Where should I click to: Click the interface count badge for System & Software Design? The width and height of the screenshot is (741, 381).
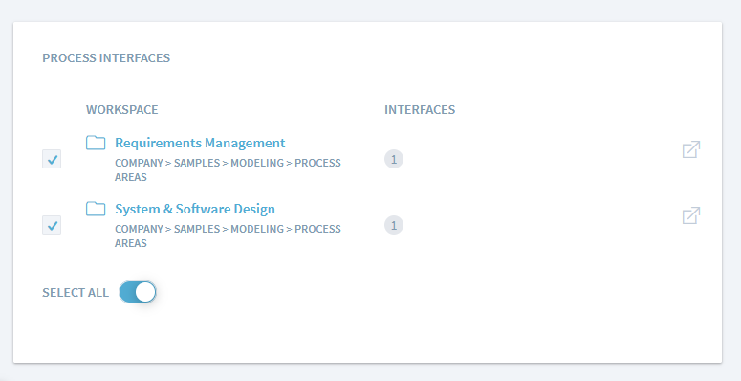(394, 225)
